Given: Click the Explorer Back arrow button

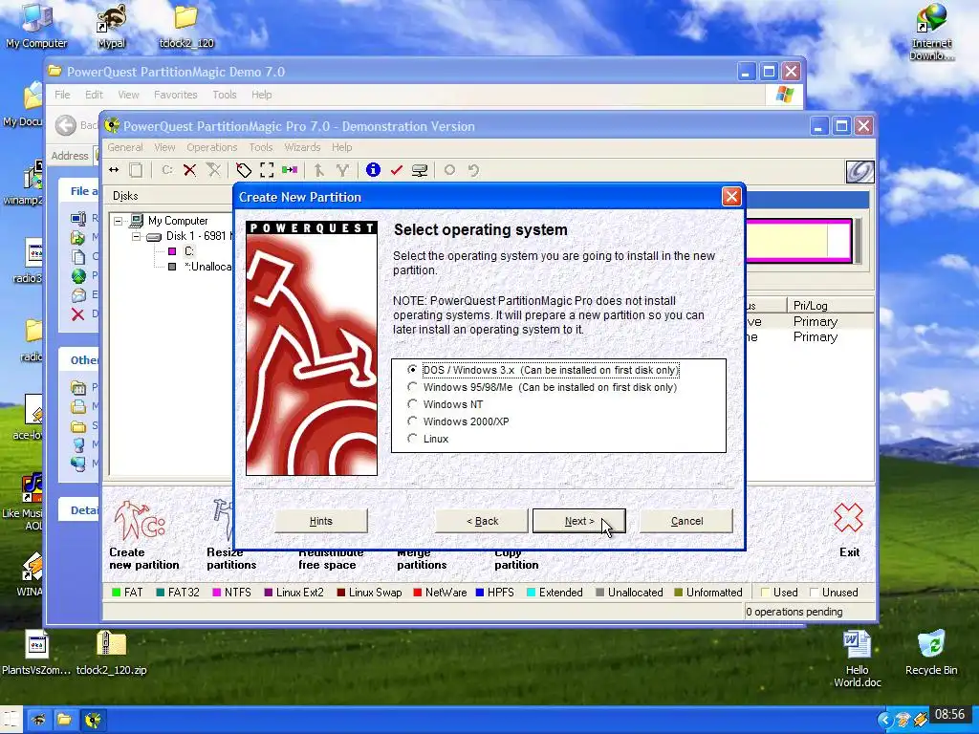Looking at the screenshot, I should tap(66, 125).
